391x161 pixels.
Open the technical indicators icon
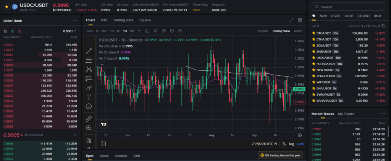(x=147, y=31)
